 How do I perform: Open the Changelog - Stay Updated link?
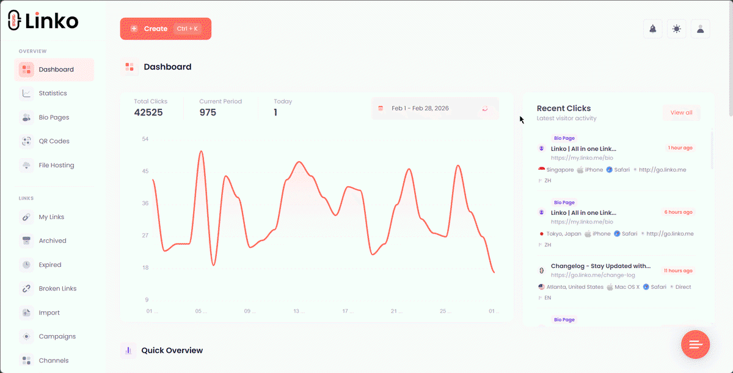(x=600, y=266)
